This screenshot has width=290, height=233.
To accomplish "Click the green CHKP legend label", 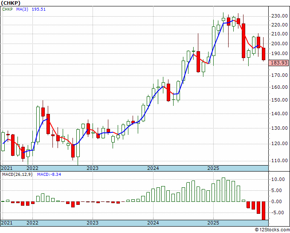I will tap(7, 9).
